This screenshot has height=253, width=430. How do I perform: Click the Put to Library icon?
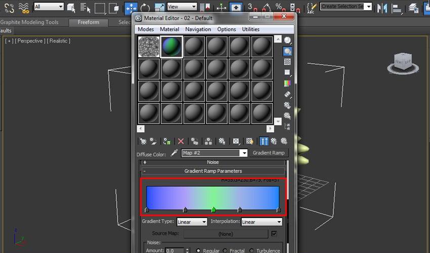point(222,141)
